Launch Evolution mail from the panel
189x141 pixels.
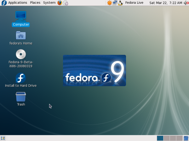pyautogui.click(x=66, y=3)
